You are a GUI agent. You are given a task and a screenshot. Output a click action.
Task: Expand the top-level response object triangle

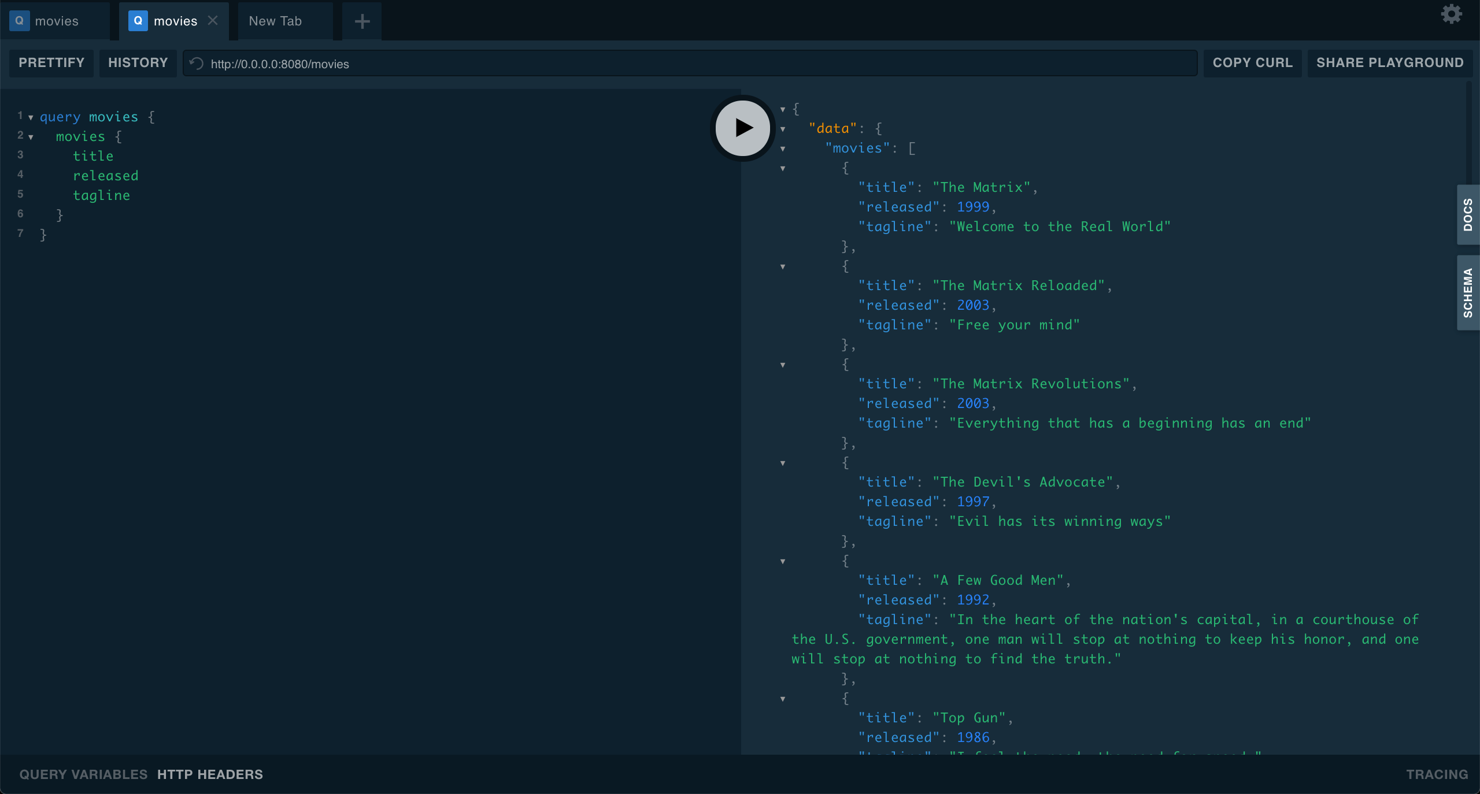pyautogui.click(x=784, y=109)
